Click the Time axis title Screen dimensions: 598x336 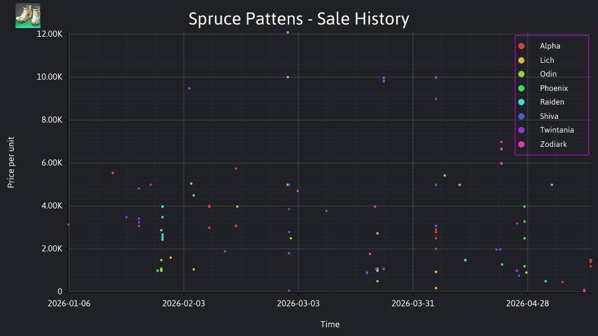click(330, 324)
